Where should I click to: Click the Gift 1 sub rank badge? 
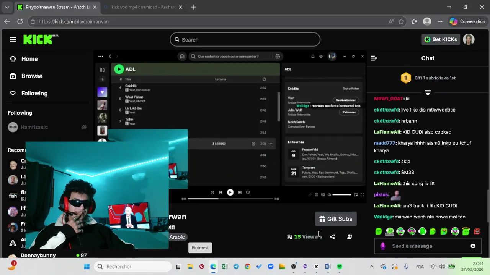(406, 78)
